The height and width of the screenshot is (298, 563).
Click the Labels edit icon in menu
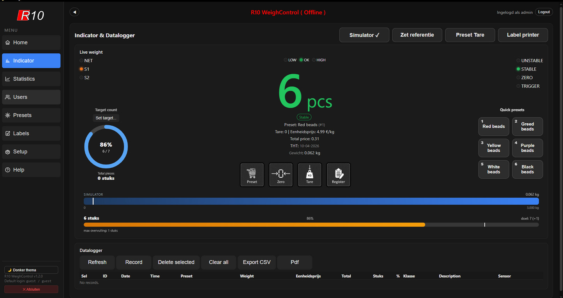coord(8,133)
